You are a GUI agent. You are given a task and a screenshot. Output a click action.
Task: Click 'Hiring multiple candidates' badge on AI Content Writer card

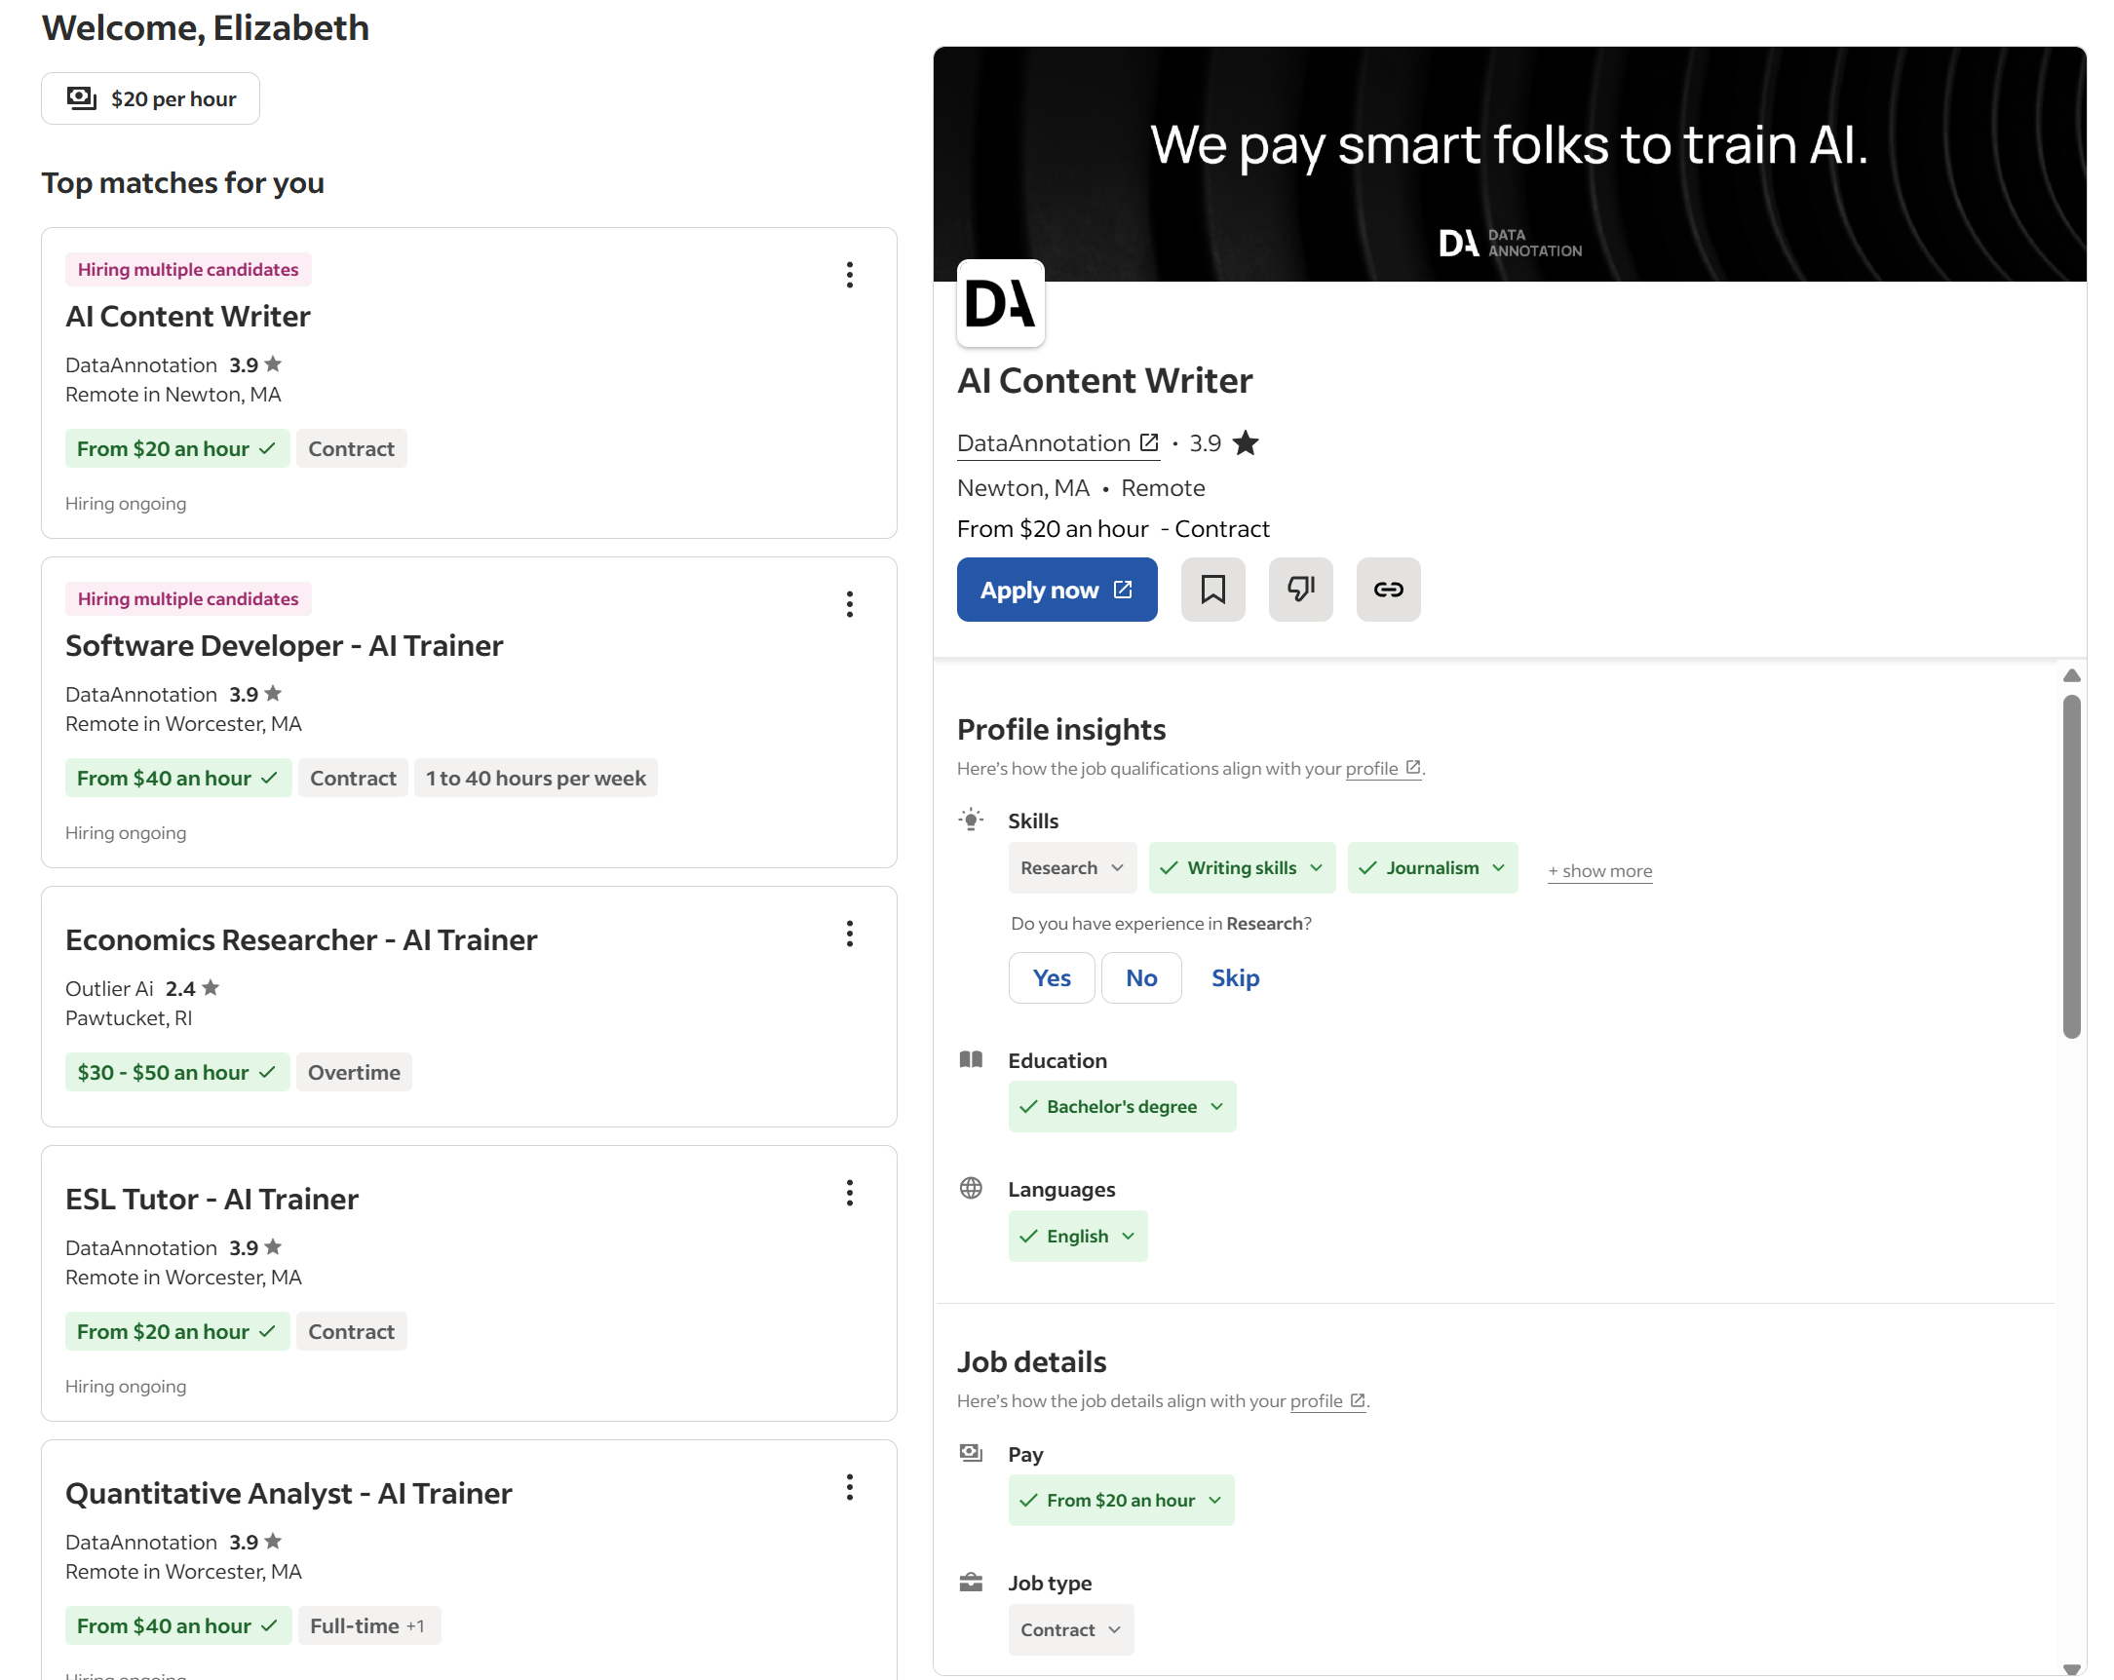[188, 269]
